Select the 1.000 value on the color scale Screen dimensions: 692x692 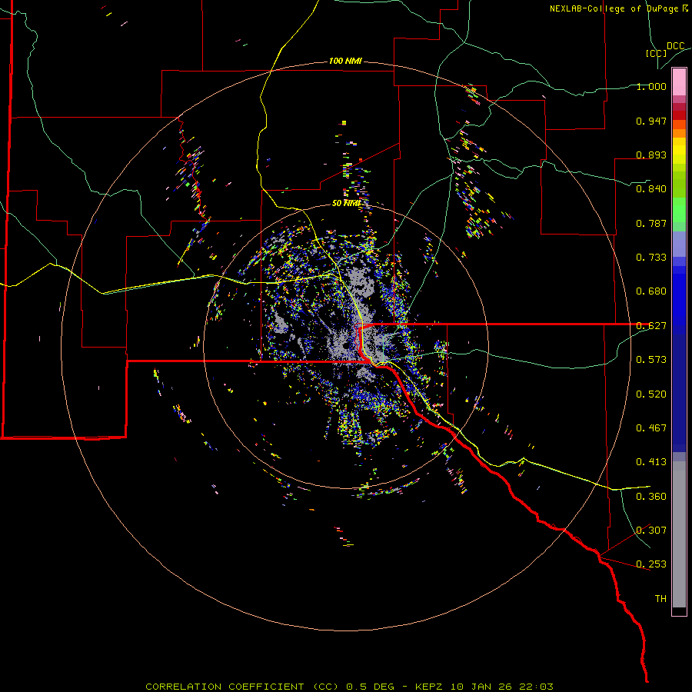point(651,86)
